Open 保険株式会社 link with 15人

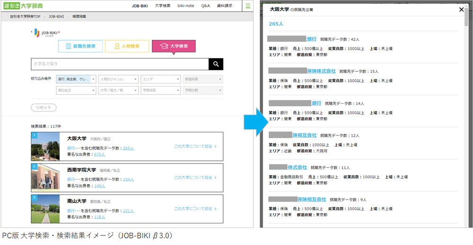(x=321, y=71)
